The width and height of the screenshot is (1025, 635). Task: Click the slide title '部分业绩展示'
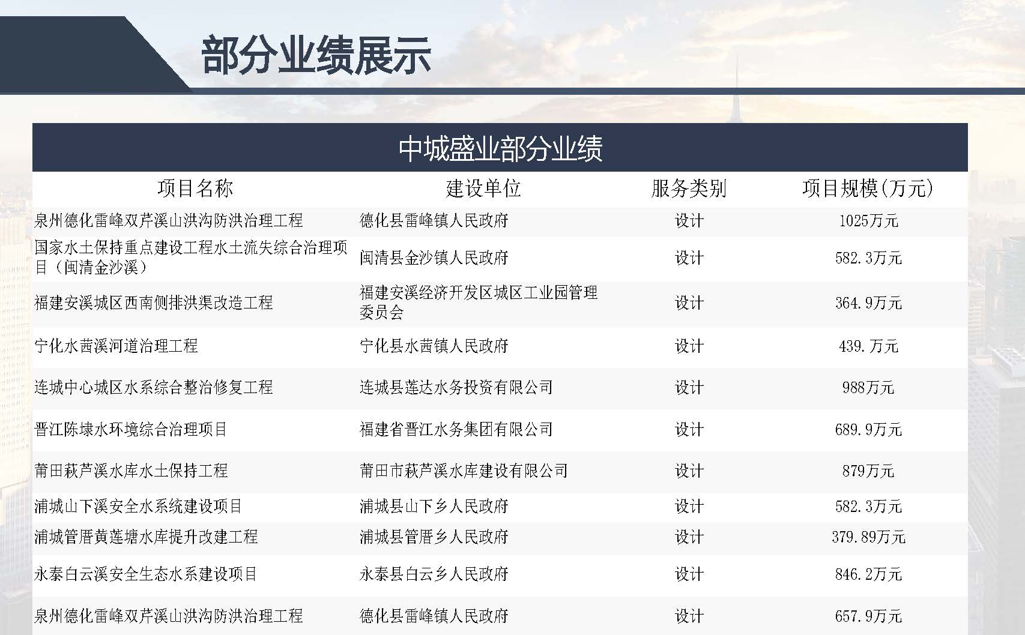(316, 55)
